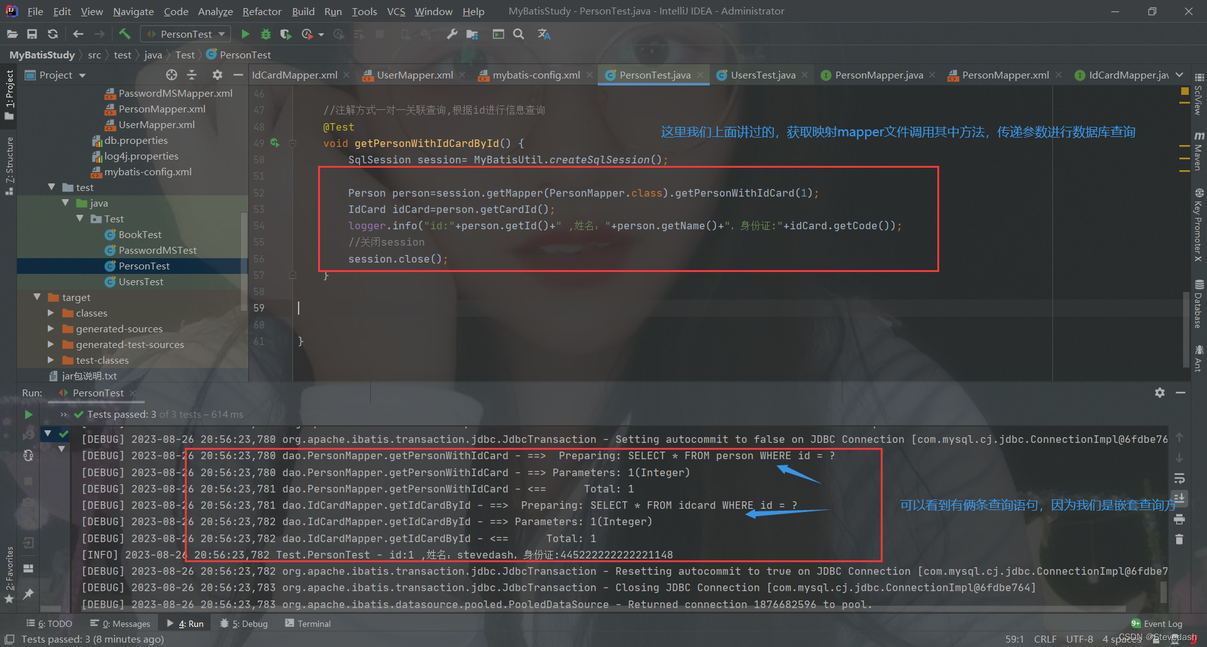This screenshot has width=1207, height=647.
Task: Open the 5: Debug tool window
Action: pos(244,624)
